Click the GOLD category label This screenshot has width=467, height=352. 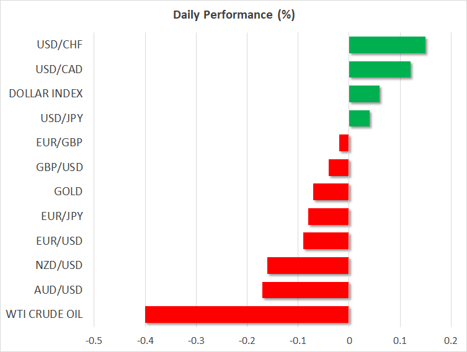click(68, 192)
